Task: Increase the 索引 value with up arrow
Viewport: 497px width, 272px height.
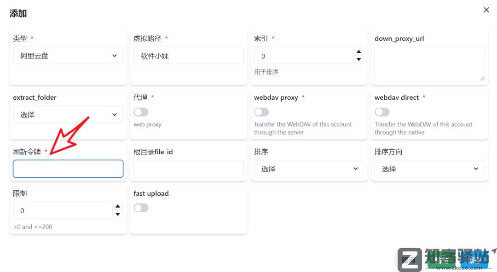Action: point(359,51)
